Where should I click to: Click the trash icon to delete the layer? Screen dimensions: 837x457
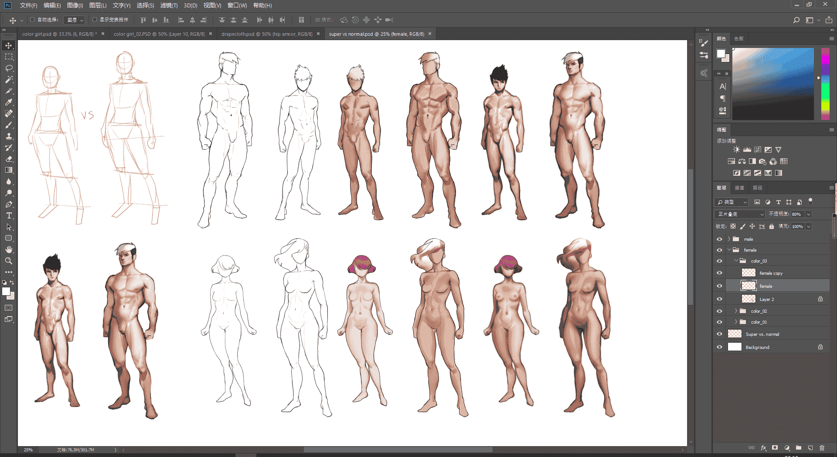tap(822, 448)
